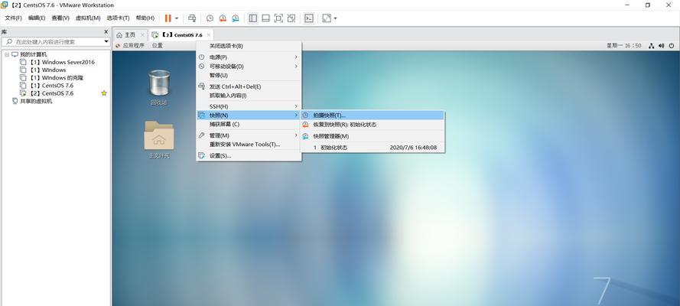680x306 pixels.
Task: Open stretch display dropdown arrow
Action: 335,18
